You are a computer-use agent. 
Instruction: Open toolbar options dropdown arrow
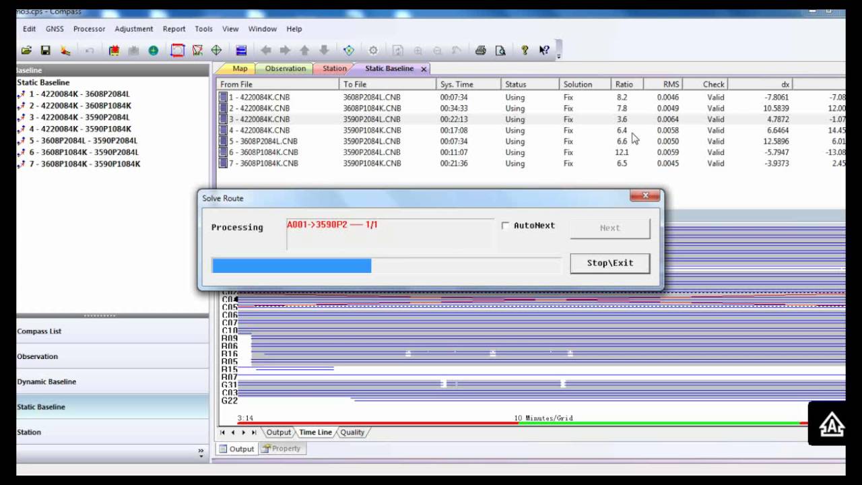559,57
